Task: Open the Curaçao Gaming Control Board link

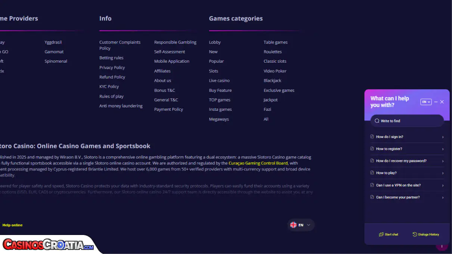Action: [258, 163]
